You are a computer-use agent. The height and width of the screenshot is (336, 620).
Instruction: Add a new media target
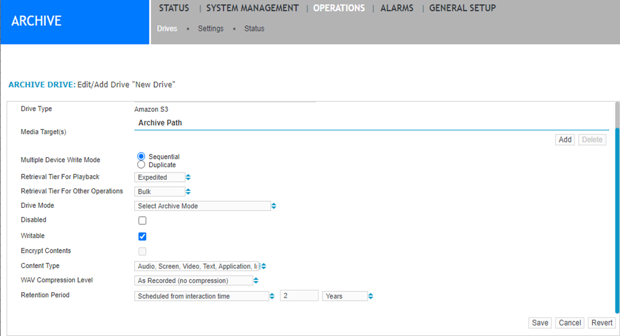(564, 139)
